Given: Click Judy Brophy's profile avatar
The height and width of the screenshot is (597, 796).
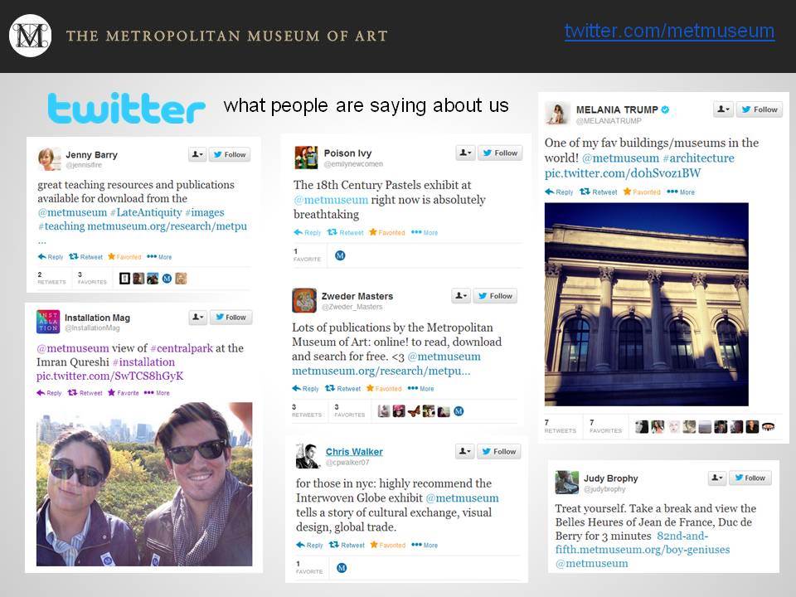Looking at the screenshot, I should (x=566, y=483).
